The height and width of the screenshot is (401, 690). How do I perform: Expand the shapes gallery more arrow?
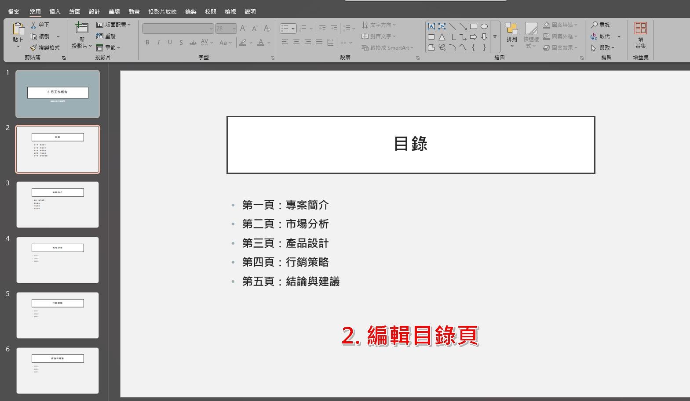coord(495,37)
